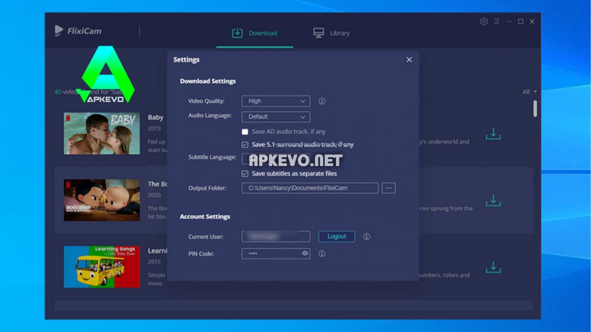Open the Baby thumbnail

(x=102, y=134)
